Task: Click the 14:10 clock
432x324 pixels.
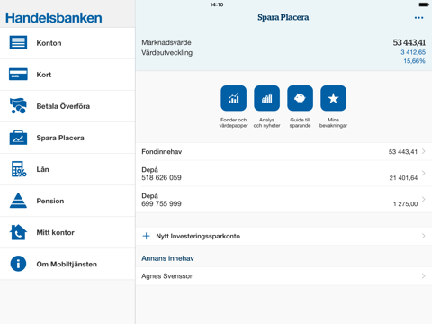Action: click(x=217, y=4)
